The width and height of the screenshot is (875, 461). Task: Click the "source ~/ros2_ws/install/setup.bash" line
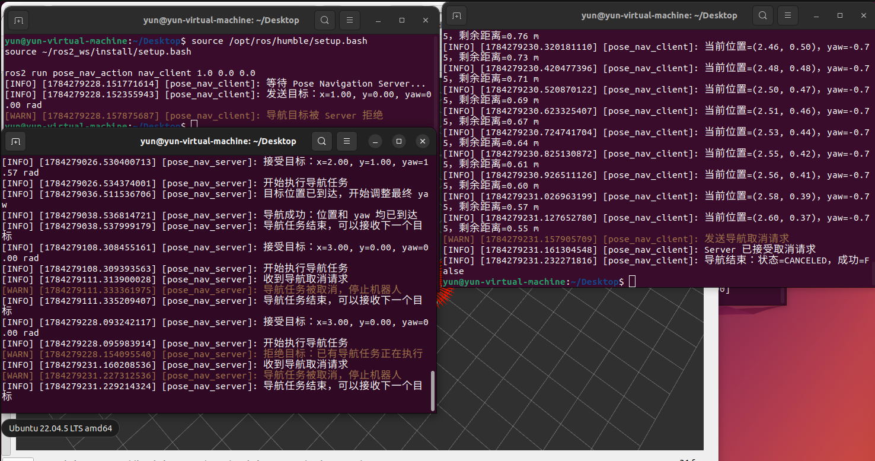click(x=97, y=52)
